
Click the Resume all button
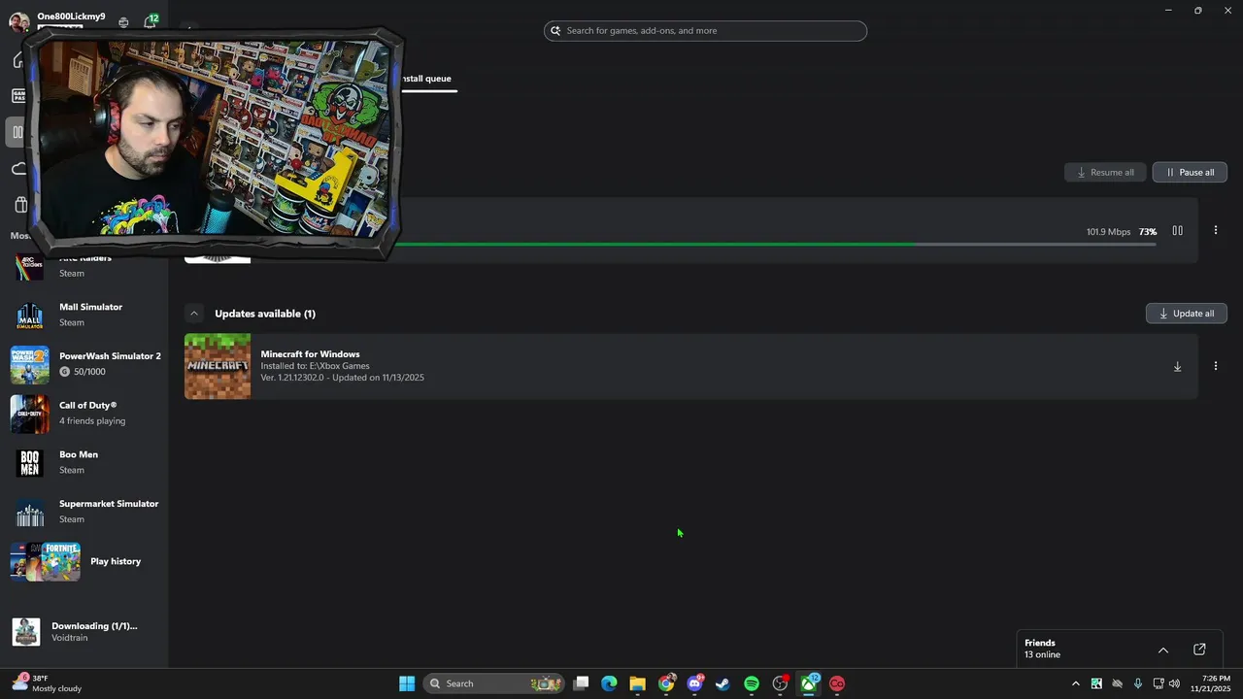1105,172
